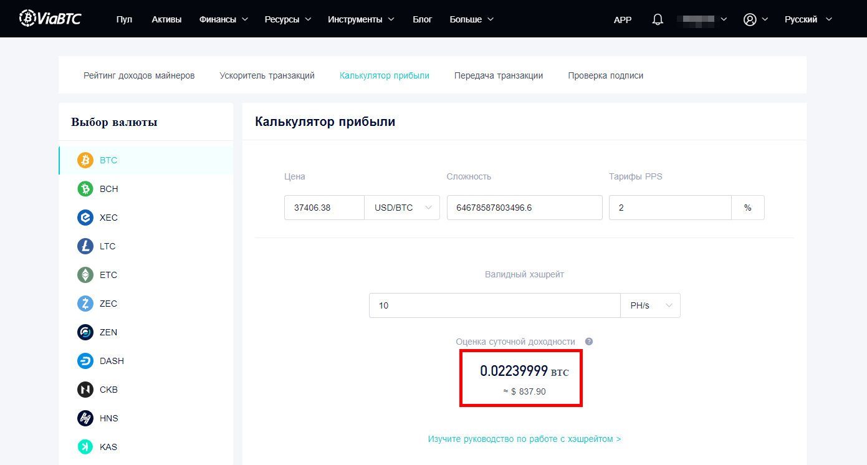Screen dimensions: 867x465
Task: Open the user account profile icon
Action: coord(750,19)
